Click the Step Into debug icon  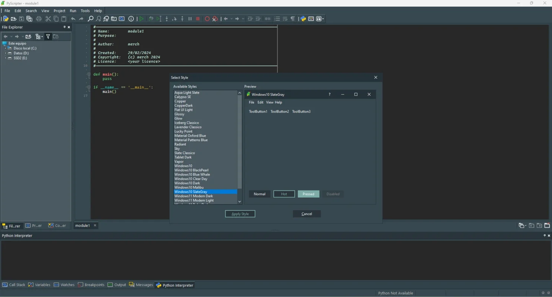[x=167, y=19]
